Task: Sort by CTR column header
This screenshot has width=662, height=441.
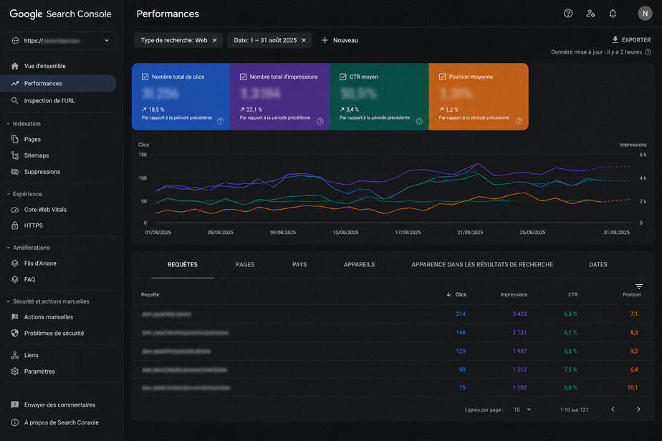Action: tap(572, 294)
